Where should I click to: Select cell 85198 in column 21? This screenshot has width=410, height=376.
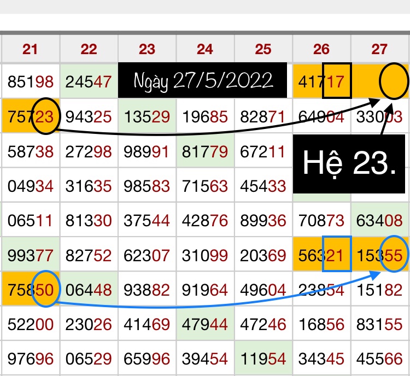pos(31,83)
